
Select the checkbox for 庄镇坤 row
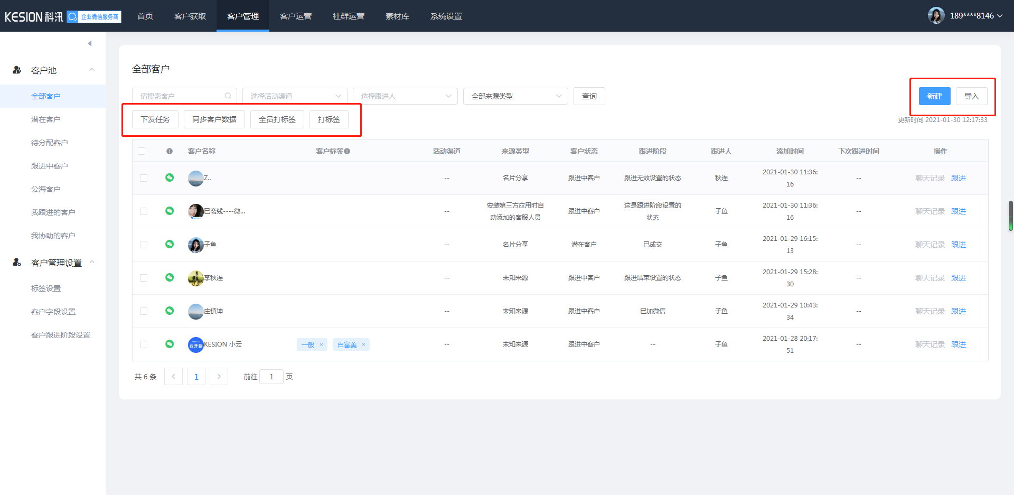tap(144, 311)
